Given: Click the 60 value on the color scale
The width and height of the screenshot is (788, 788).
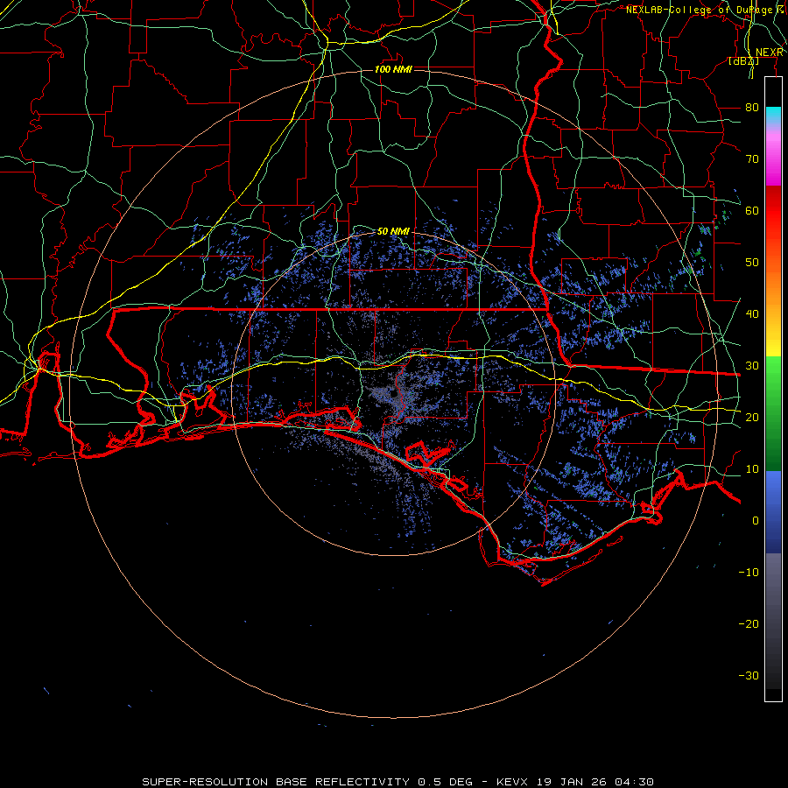Looking at the screenshot, I should pos(752,210).
